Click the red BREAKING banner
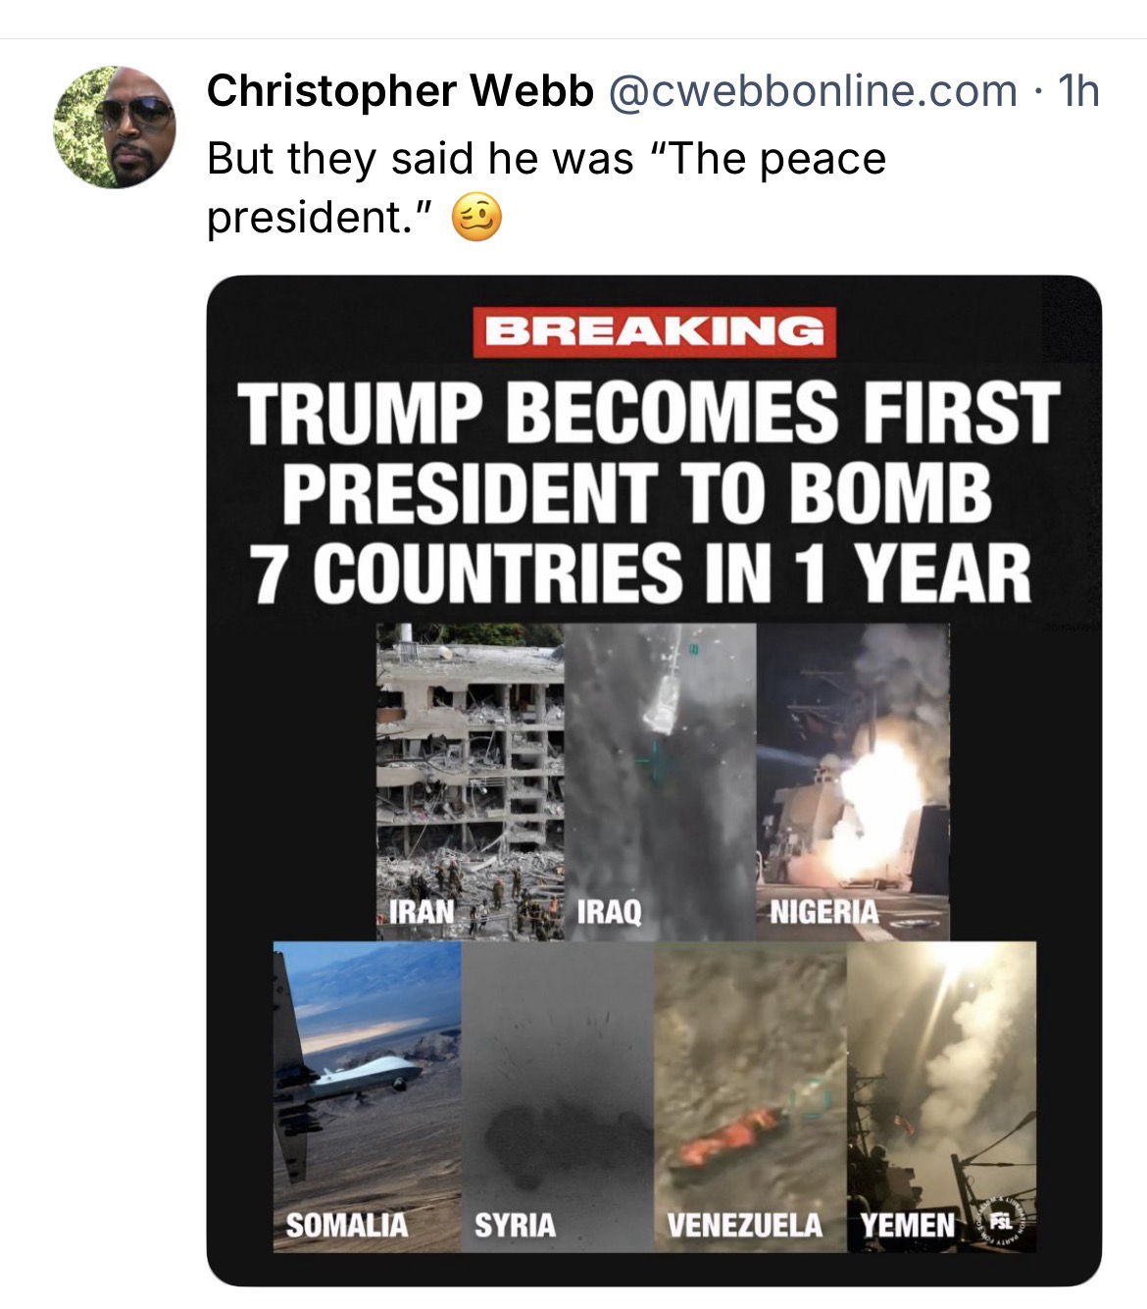 click(x=654, y=331)
